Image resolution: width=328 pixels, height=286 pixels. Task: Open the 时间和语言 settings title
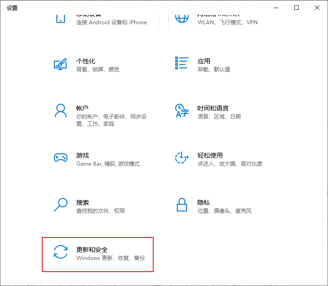(213, 108)
